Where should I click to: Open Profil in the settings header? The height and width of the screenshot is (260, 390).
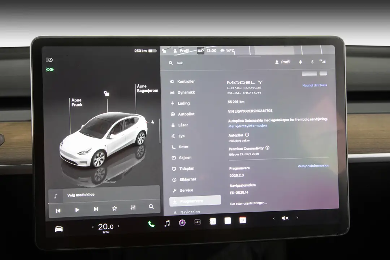tap(283, 62)
